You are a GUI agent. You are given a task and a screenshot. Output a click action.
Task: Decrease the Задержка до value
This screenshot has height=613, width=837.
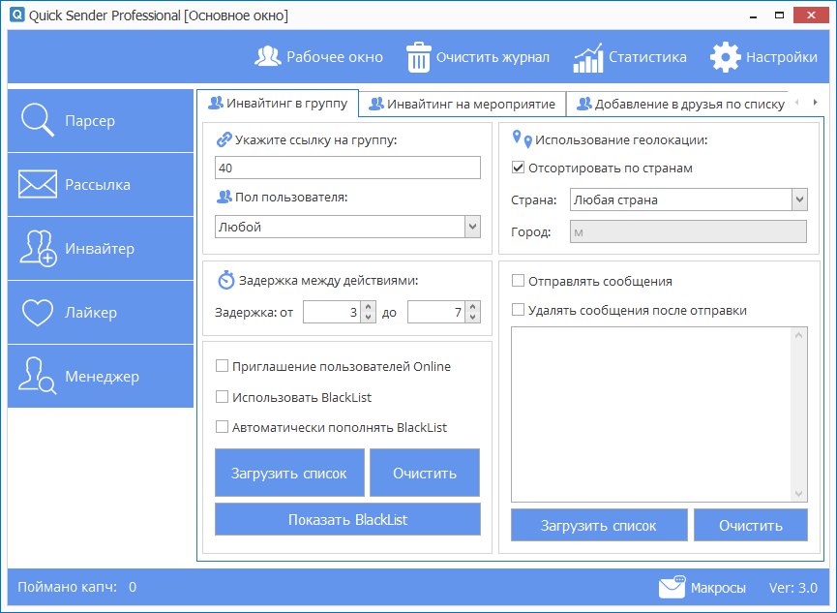point(472,317)
